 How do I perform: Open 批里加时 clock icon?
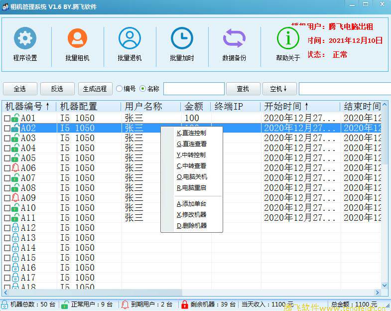(182, 38)
